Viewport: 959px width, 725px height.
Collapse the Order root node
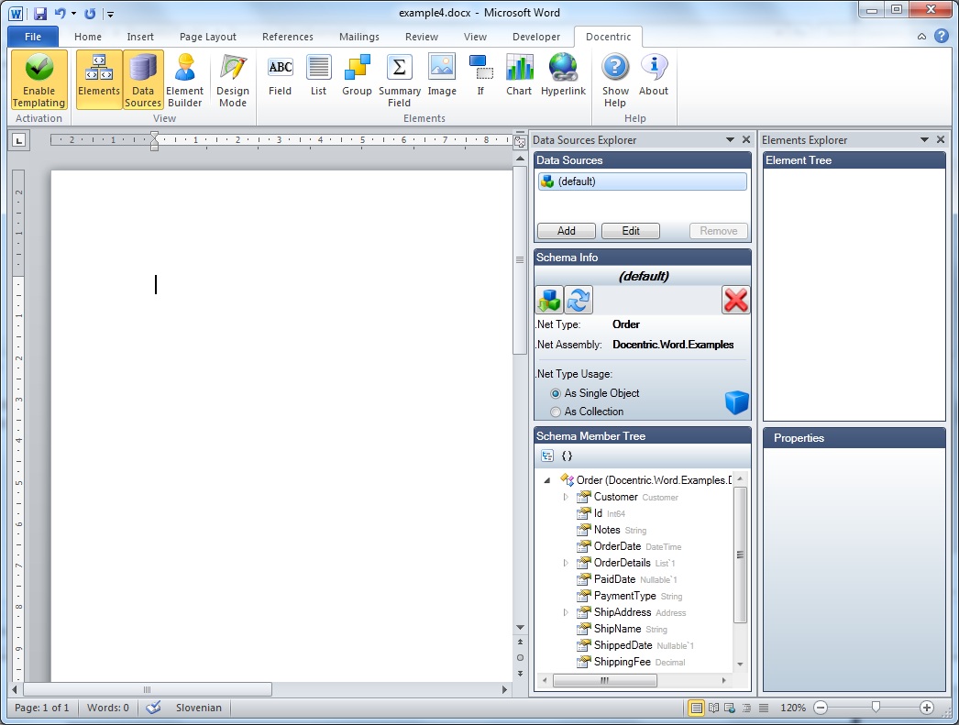[x=547, y=480]
